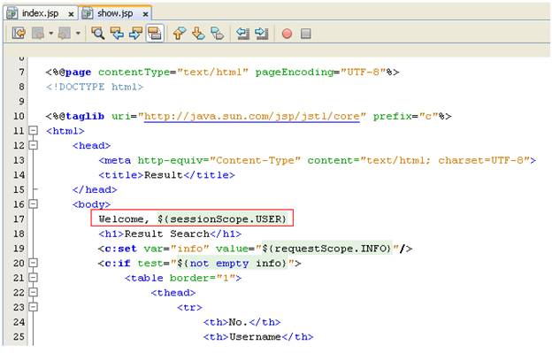Click the meta http-equiv tag line

point(318,160)
